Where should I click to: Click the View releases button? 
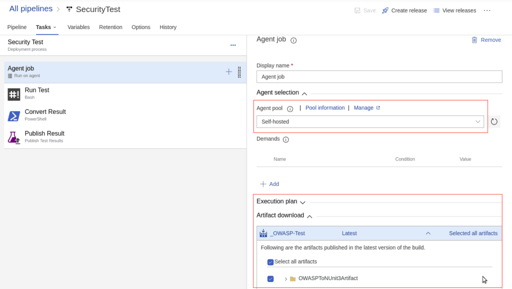454,10
